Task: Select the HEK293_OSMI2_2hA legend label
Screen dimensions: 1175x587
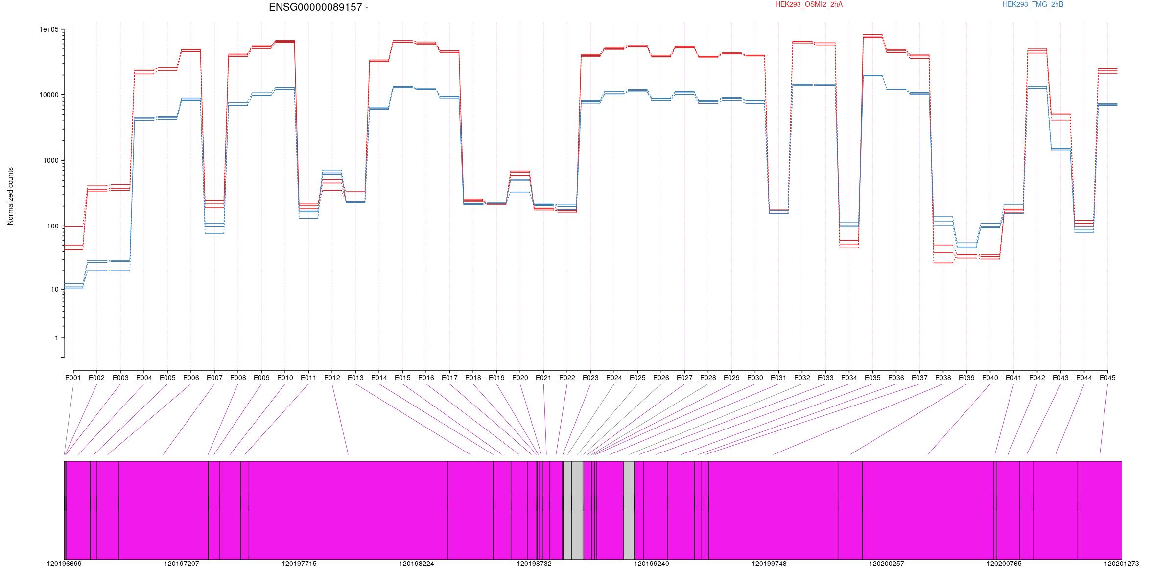Action: click(x=809, y=4)
